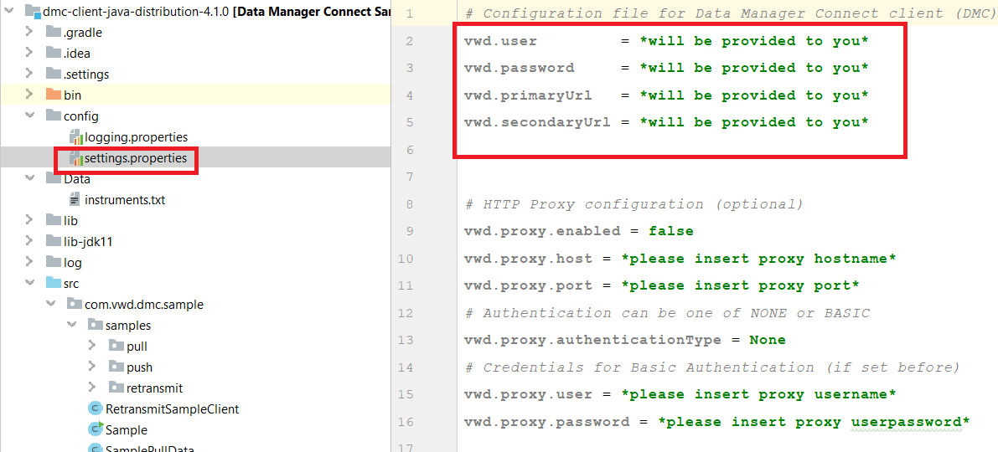Click the com.vwd.dmc.sample package icon
The width and height of the screenshot is (998, 452).
click(75, 305)
